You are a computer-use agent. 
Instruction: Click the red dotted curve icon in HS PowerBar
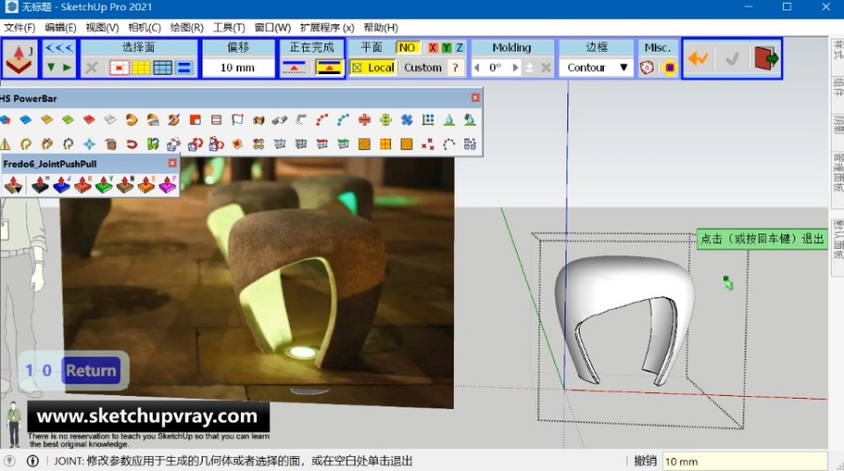tap(322, 119)
